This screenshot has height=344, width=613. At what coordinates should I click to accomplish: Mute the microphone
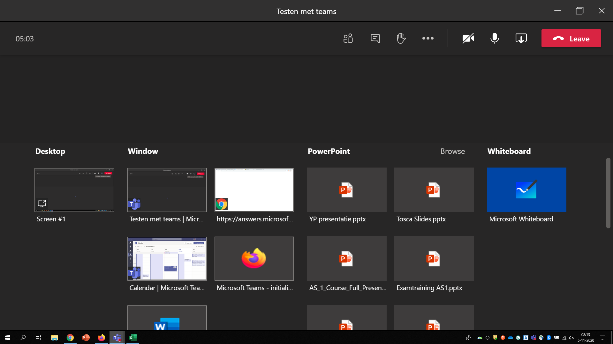[495, 39]
